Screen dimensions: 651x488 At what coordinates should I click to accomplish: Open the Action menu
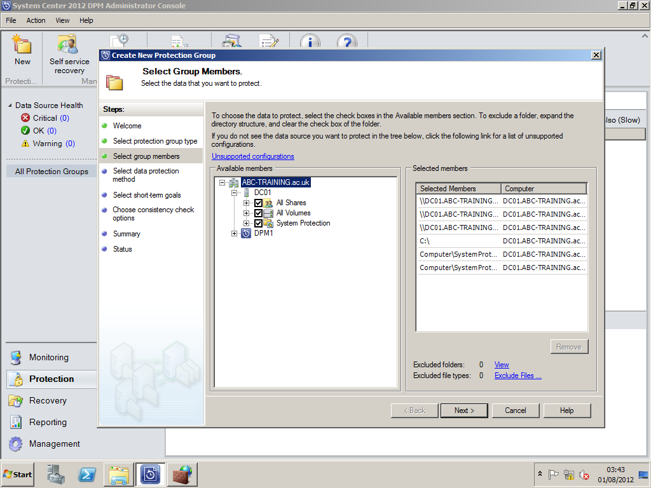coord(36,20)
